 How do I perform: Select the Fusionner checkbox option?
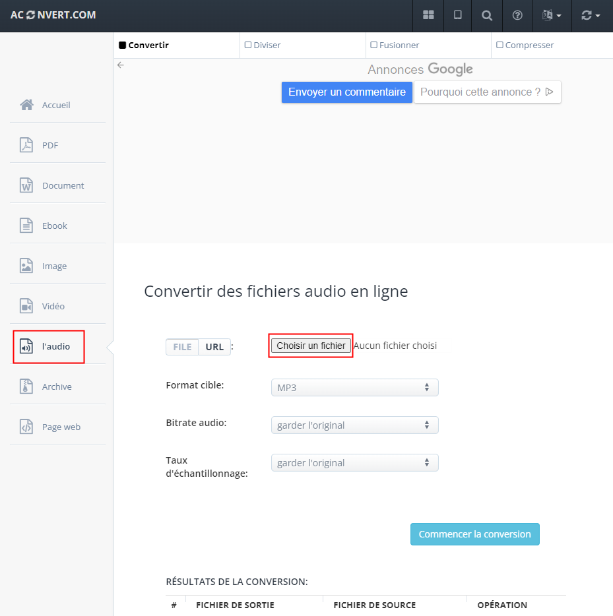(374, 45)
